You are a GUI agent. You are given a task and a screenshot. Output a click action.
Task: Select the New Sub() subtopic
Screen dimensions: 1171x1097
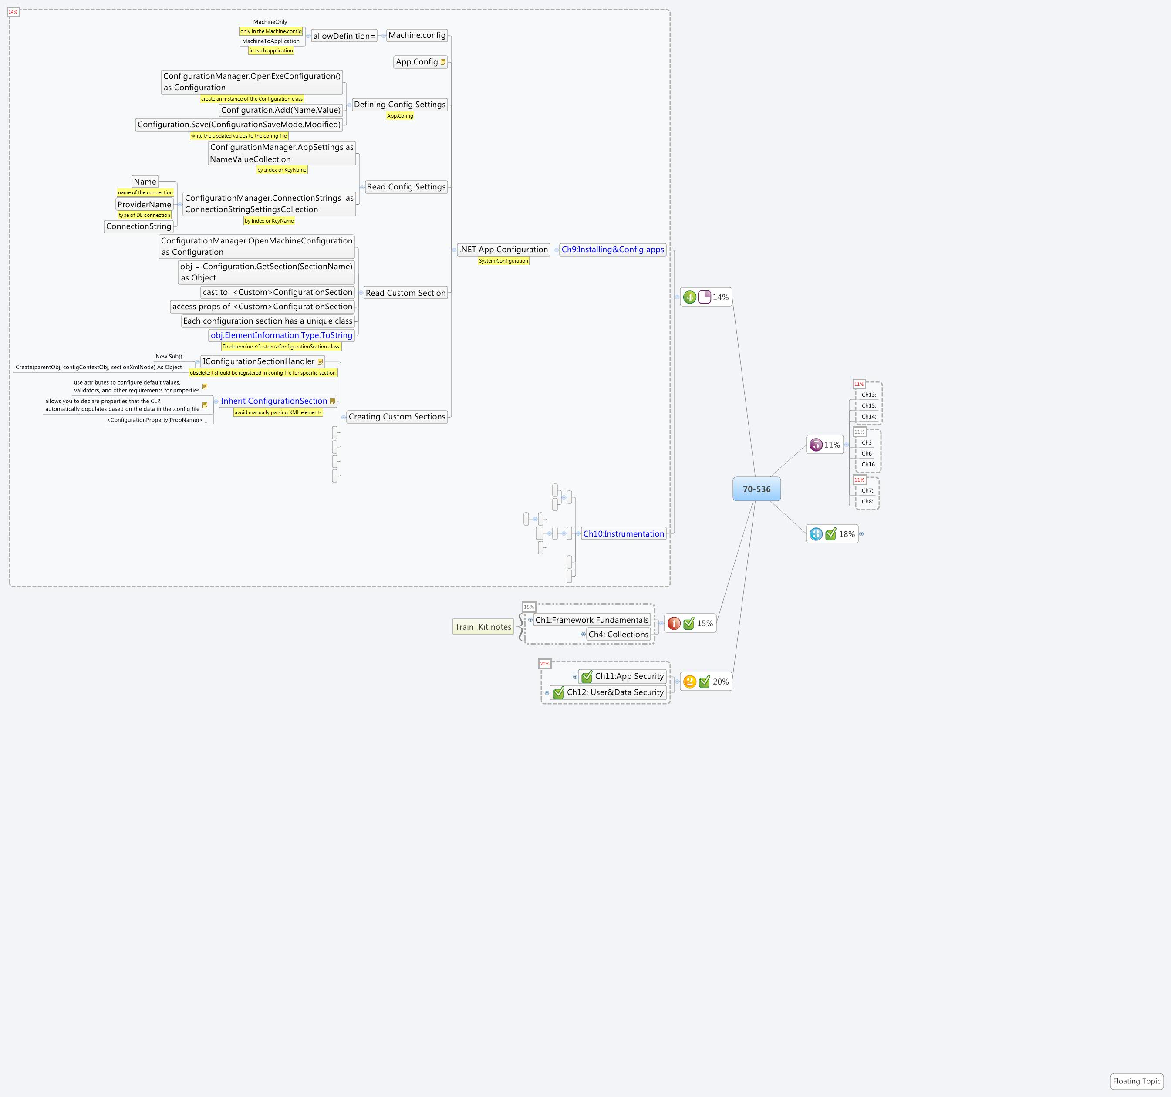point(169,357)
